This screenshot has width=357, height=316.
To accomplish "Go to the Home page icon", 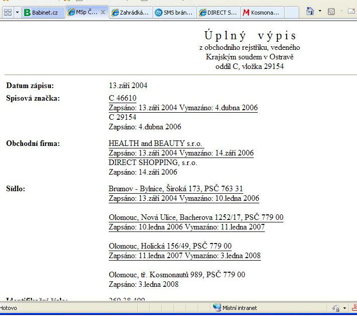I will (x=310, y=12).
